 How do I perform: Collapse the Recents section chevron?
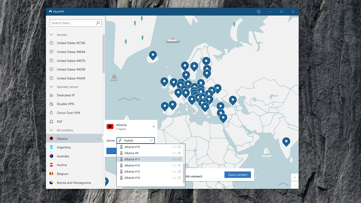[51, 35]
